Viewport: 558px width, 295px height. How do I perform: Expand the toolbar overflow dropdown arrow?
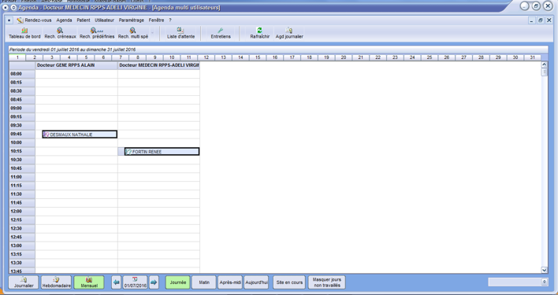click(x=152, y=33)
